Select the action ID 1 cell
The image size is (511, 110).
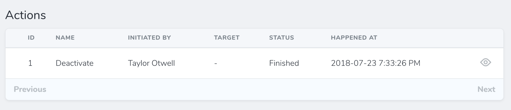(30, 63)
